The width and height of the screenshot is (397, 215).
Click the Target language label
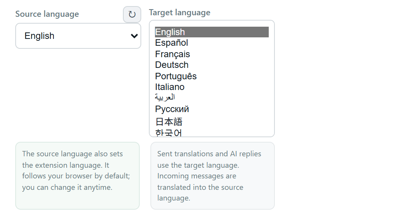click(179, 13)
